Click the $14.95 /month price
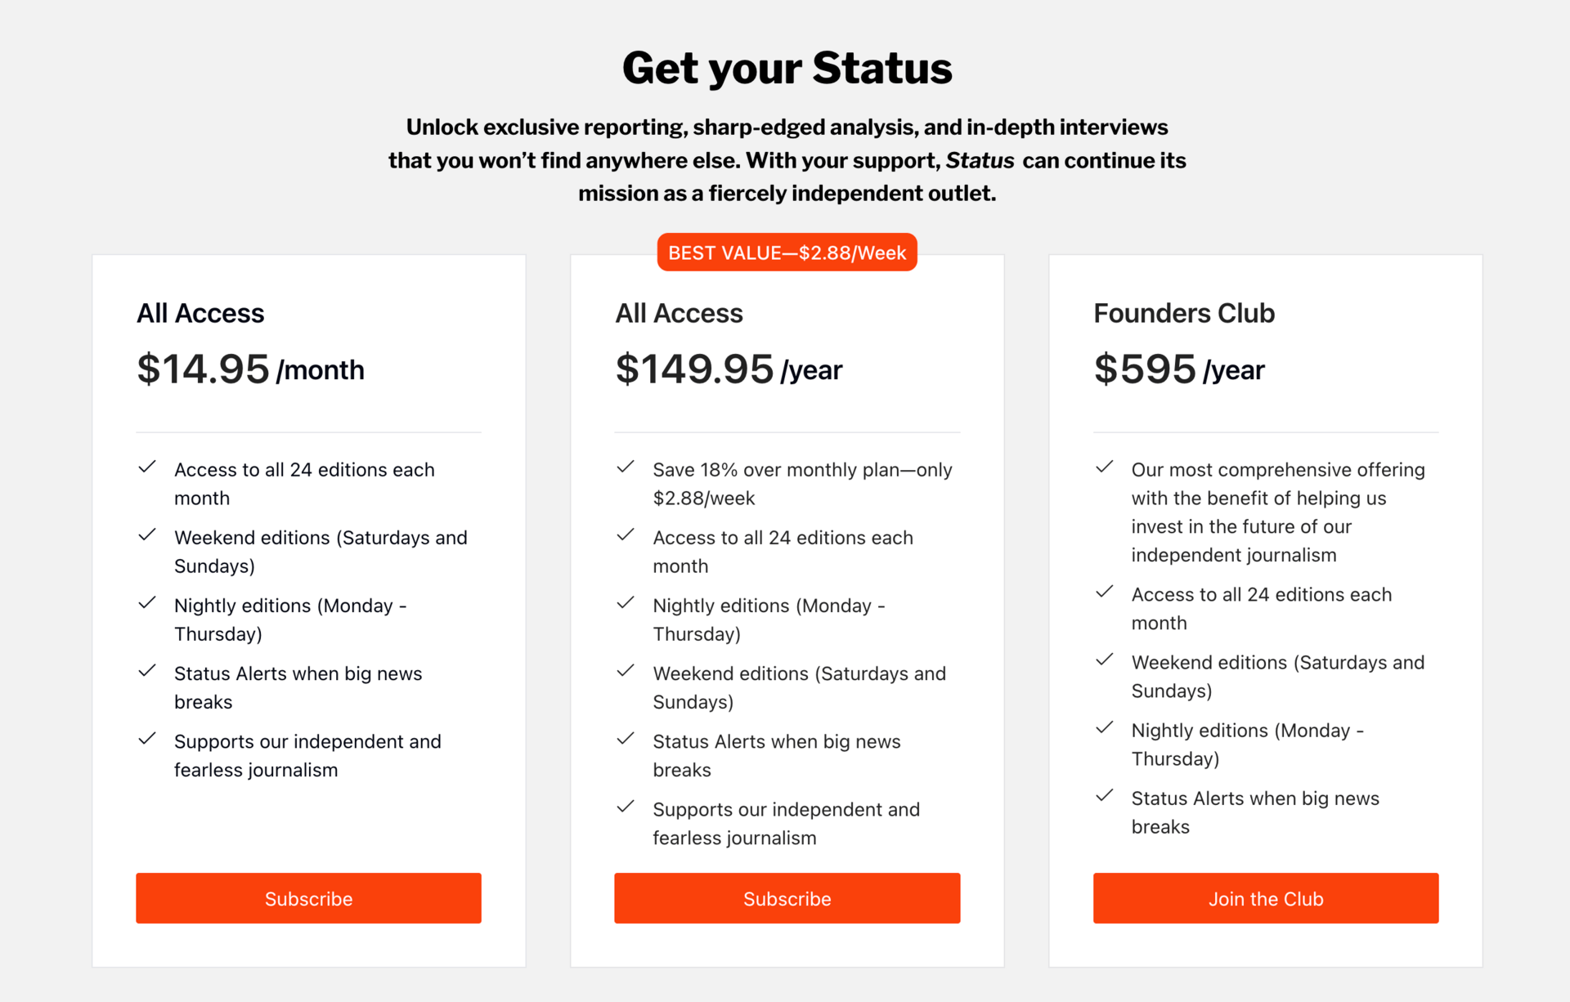This screenshot has height=1002, width=1570. (250, 369)
